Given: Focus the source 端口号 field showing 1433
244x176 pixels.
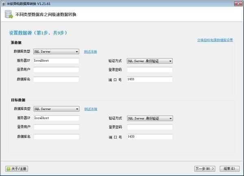Looking at the screenshot, I should click(150, 79).
